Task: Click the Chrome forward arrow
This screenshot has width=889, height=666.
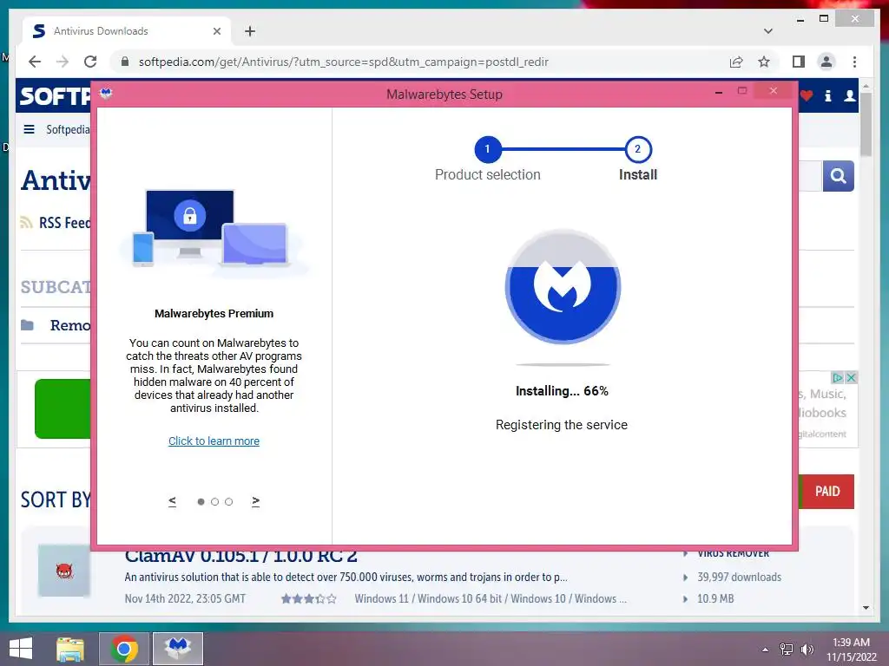Action: tap(63, 62)
